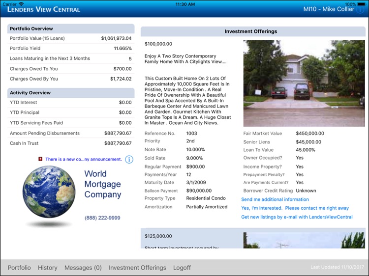Tap the YTD Servicing Fees Paid row
Image resolution: width=369 pixels, height=276 pixels.
[x=70, y=123]
